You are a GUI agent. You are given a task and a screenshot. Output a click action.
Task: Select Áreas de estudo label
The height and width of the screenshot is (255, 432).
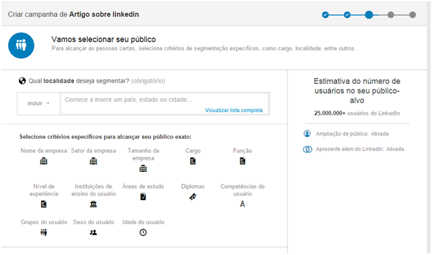click(143, 187)
